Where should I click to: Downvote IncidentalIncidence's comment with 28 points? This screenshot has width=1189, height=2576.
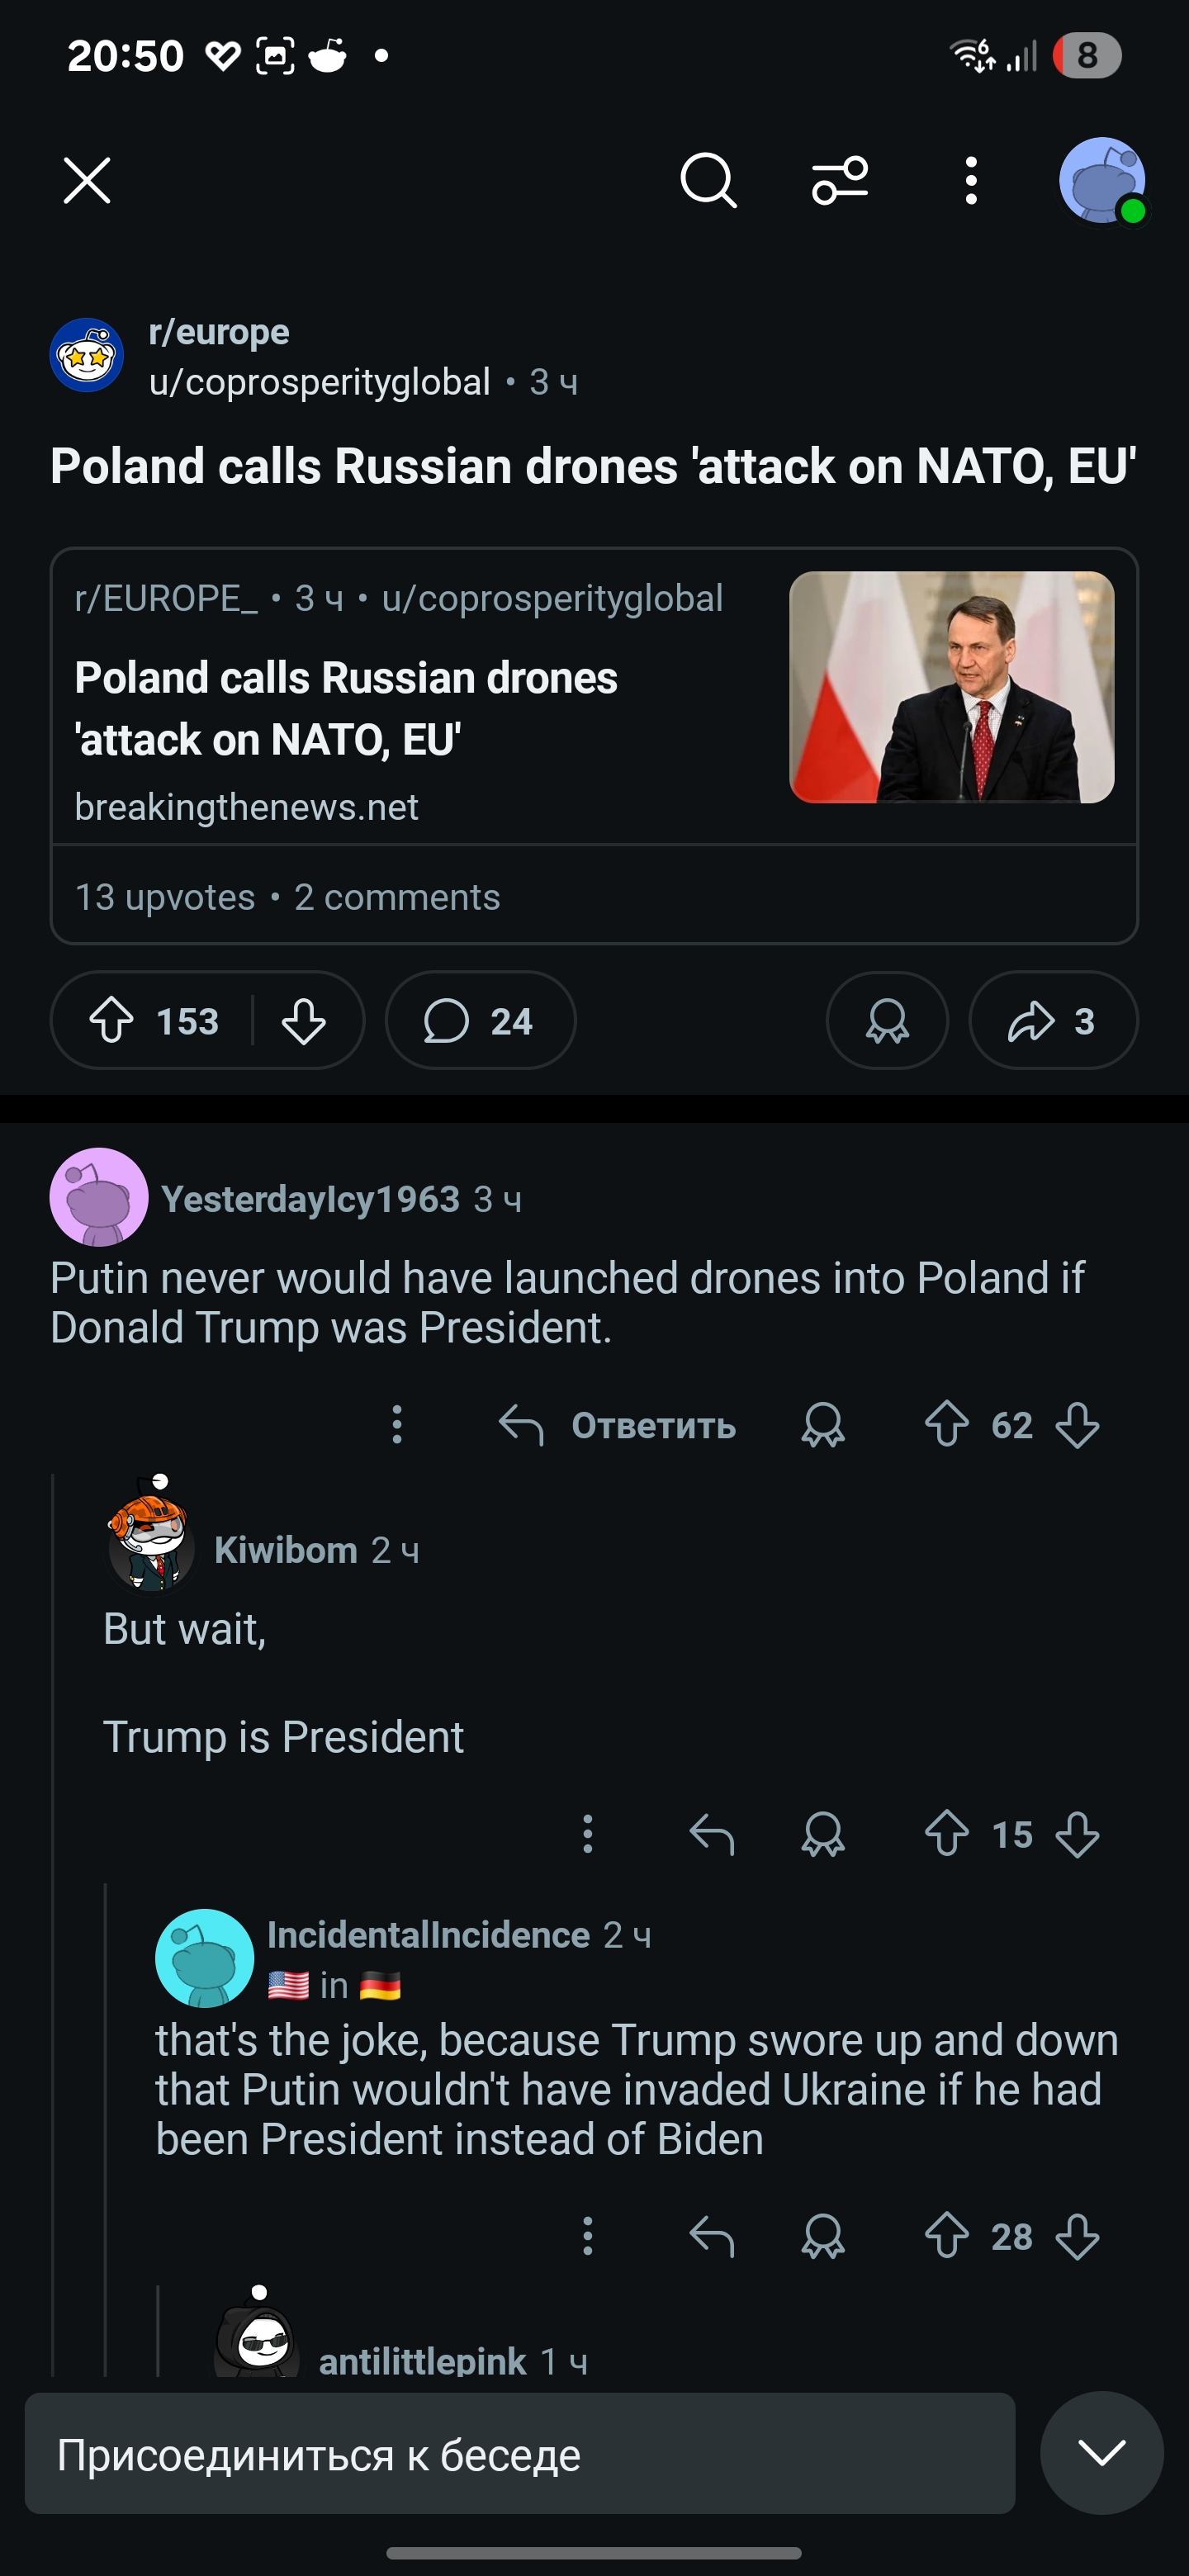pos(1077,2236)
